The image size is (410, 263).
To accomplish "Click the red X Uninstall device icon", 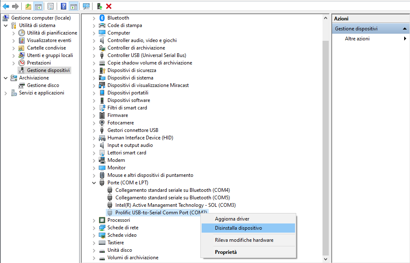I will 109,6.
